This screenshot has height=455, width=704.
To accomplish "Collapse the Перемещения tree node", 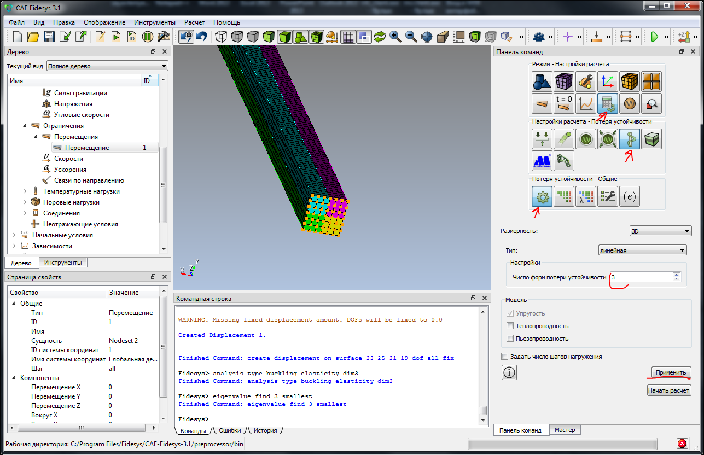I will [35, 137].
